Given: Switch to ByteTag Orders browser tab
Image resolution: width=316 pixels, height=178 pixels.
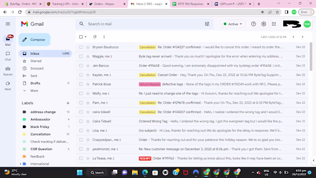Looking at the screenshot, I should tap(23, 4).
